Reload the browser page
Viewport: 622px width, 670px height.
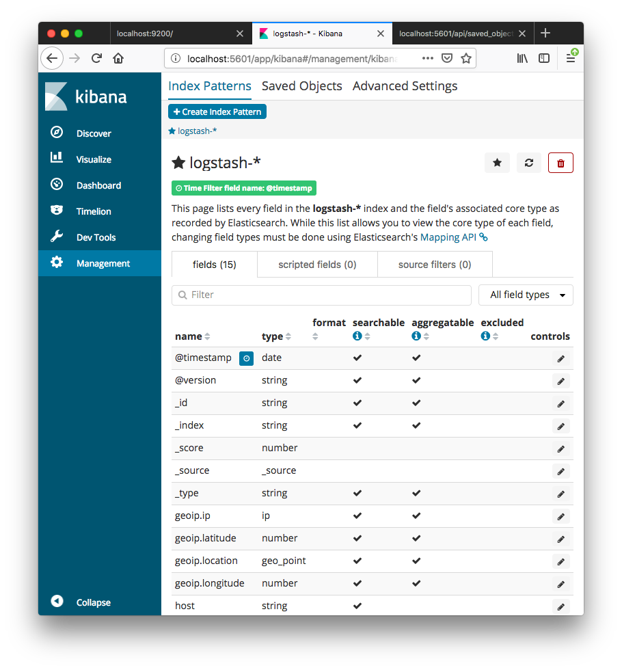(x=97, y=58)
